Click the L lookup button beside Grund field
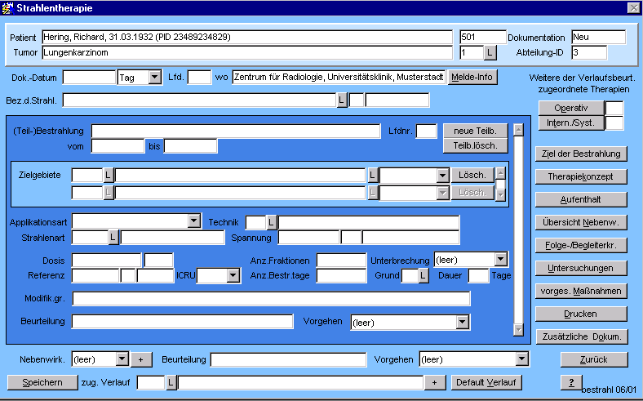This screenshot has width=643, height=401. point(423,276)
